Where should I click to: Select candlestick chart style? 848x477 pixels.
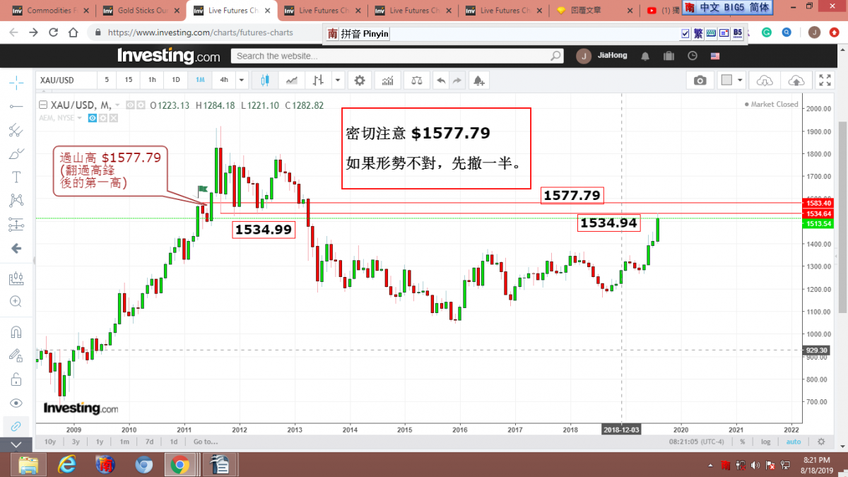266,81
